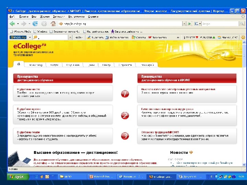Image resolution: width=247 pixels, height=185 pixels.
Task: Click the red number 2 circle
Action: (125, 115)
